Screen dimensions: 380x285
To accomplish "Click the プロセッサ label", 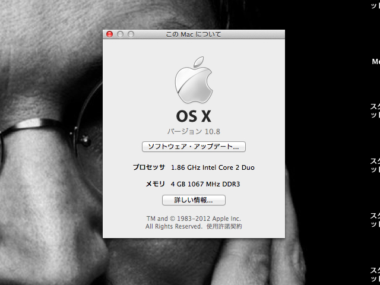I will (149, 167).
